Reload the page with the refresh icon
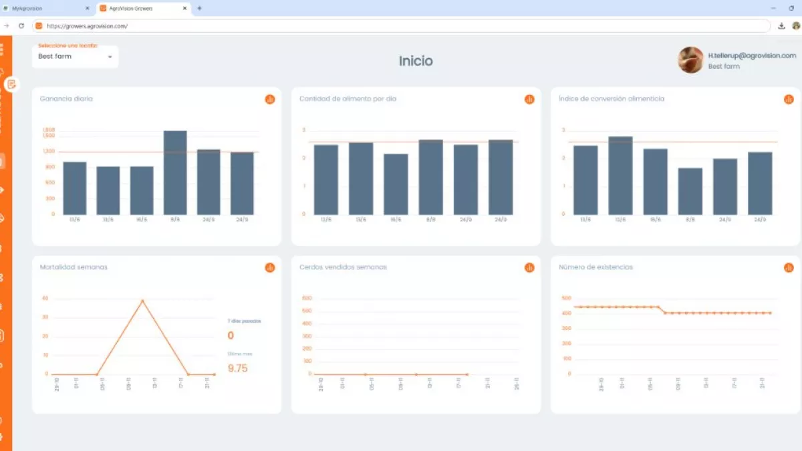Image resolution: width=802 pixels, height=451 pixels. (x=21, y=26)
